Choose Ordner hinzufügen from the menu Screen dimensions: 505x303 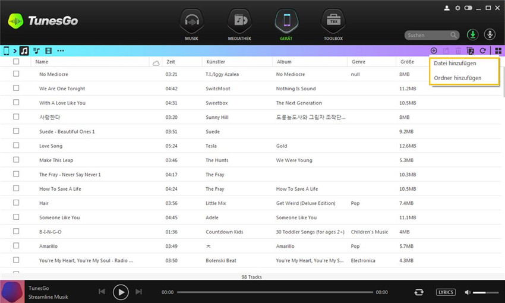click(x=457, y=78)
